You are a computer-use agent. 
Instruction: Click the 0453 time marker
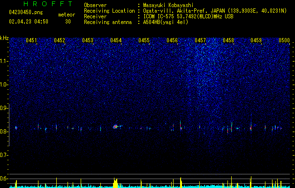pyautogui.click(x=88, y=40)
